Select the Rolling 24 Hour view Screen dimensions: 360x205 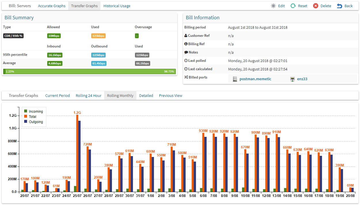click(89, 95)
